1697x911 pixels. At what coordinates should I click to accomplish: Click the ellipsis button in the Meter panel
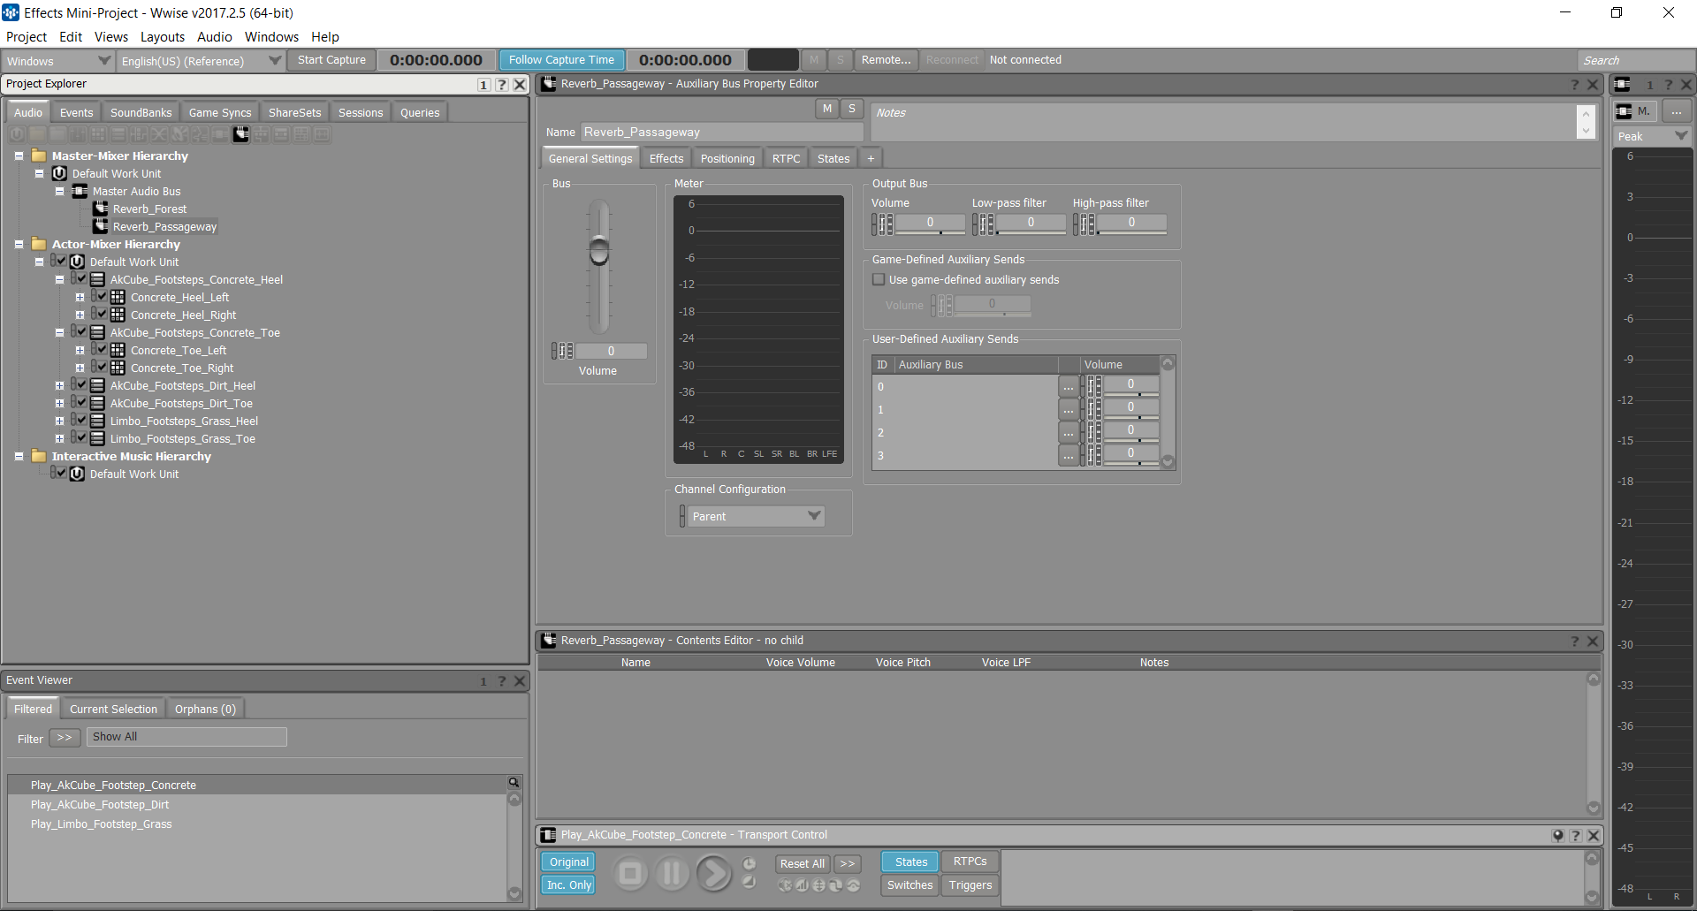tap(1676, 111)
